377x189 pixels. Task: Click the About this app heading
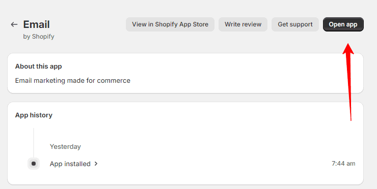click(39, 67)
